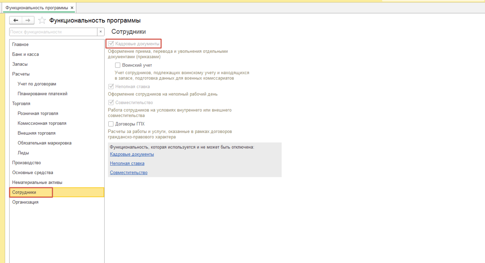
Task: Add page to favorites with star icon
Action: click(x=42, y=20)
